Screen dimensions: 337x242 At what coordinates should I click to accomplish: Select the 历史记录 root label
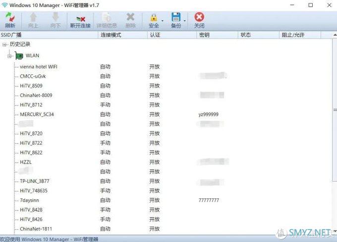click(x=20, y=44)
